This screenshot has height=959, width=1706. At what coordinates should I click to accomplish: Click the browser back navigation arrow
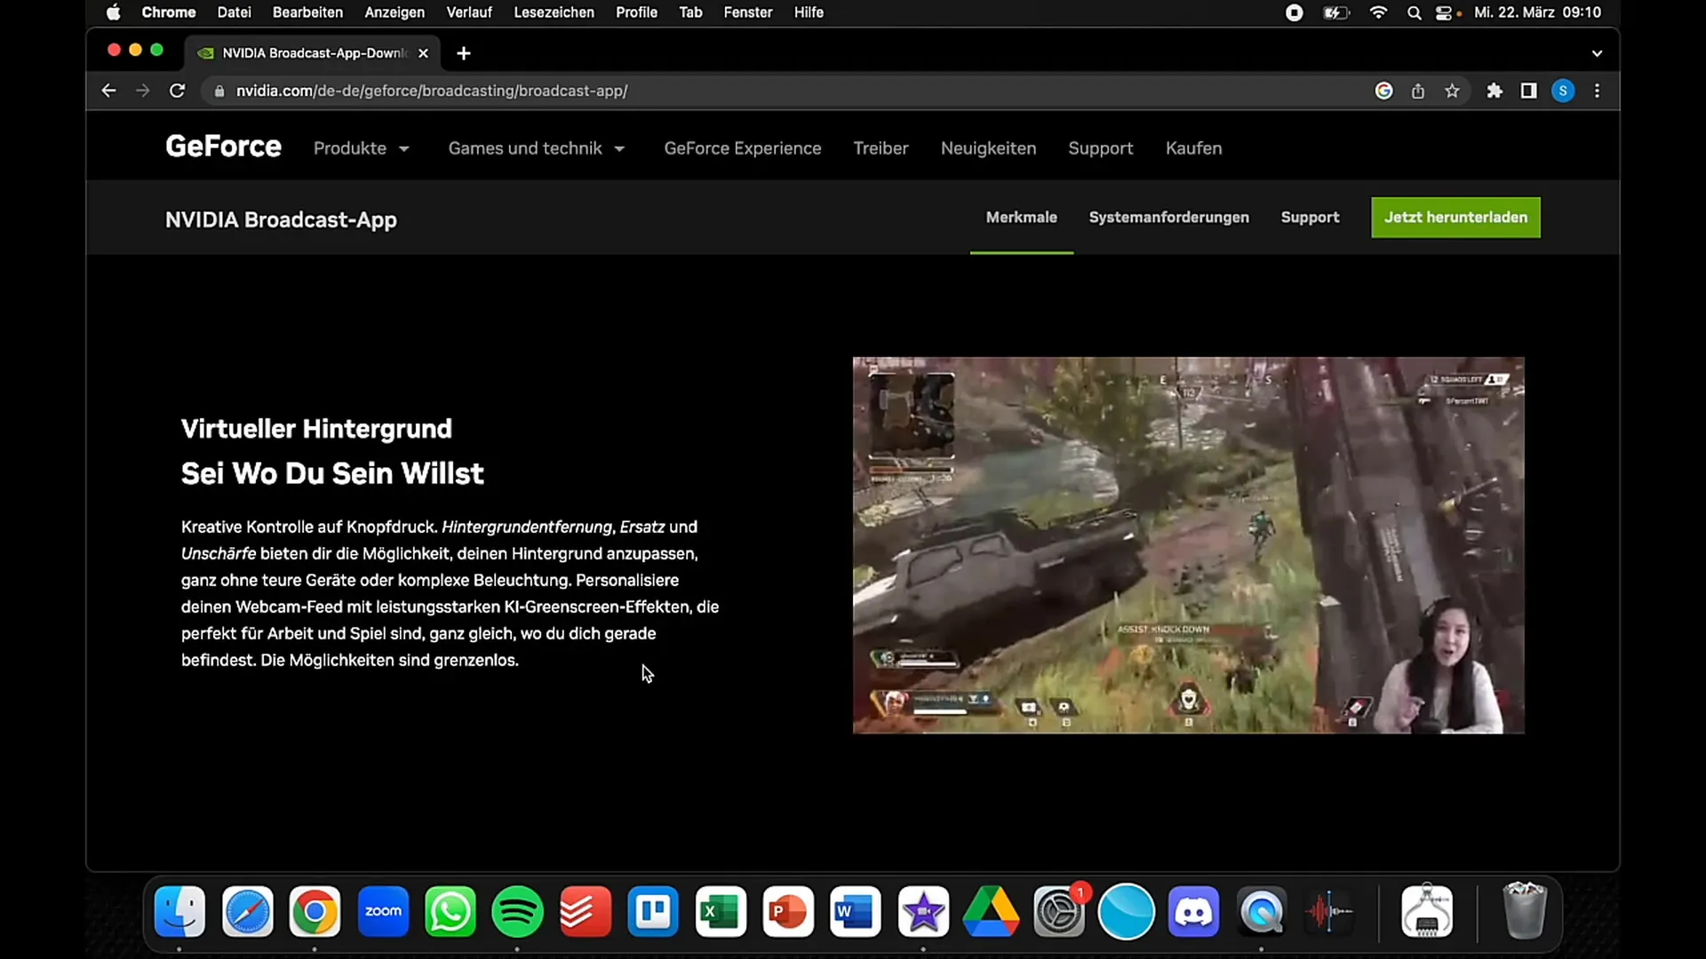[x=108, y=91]
